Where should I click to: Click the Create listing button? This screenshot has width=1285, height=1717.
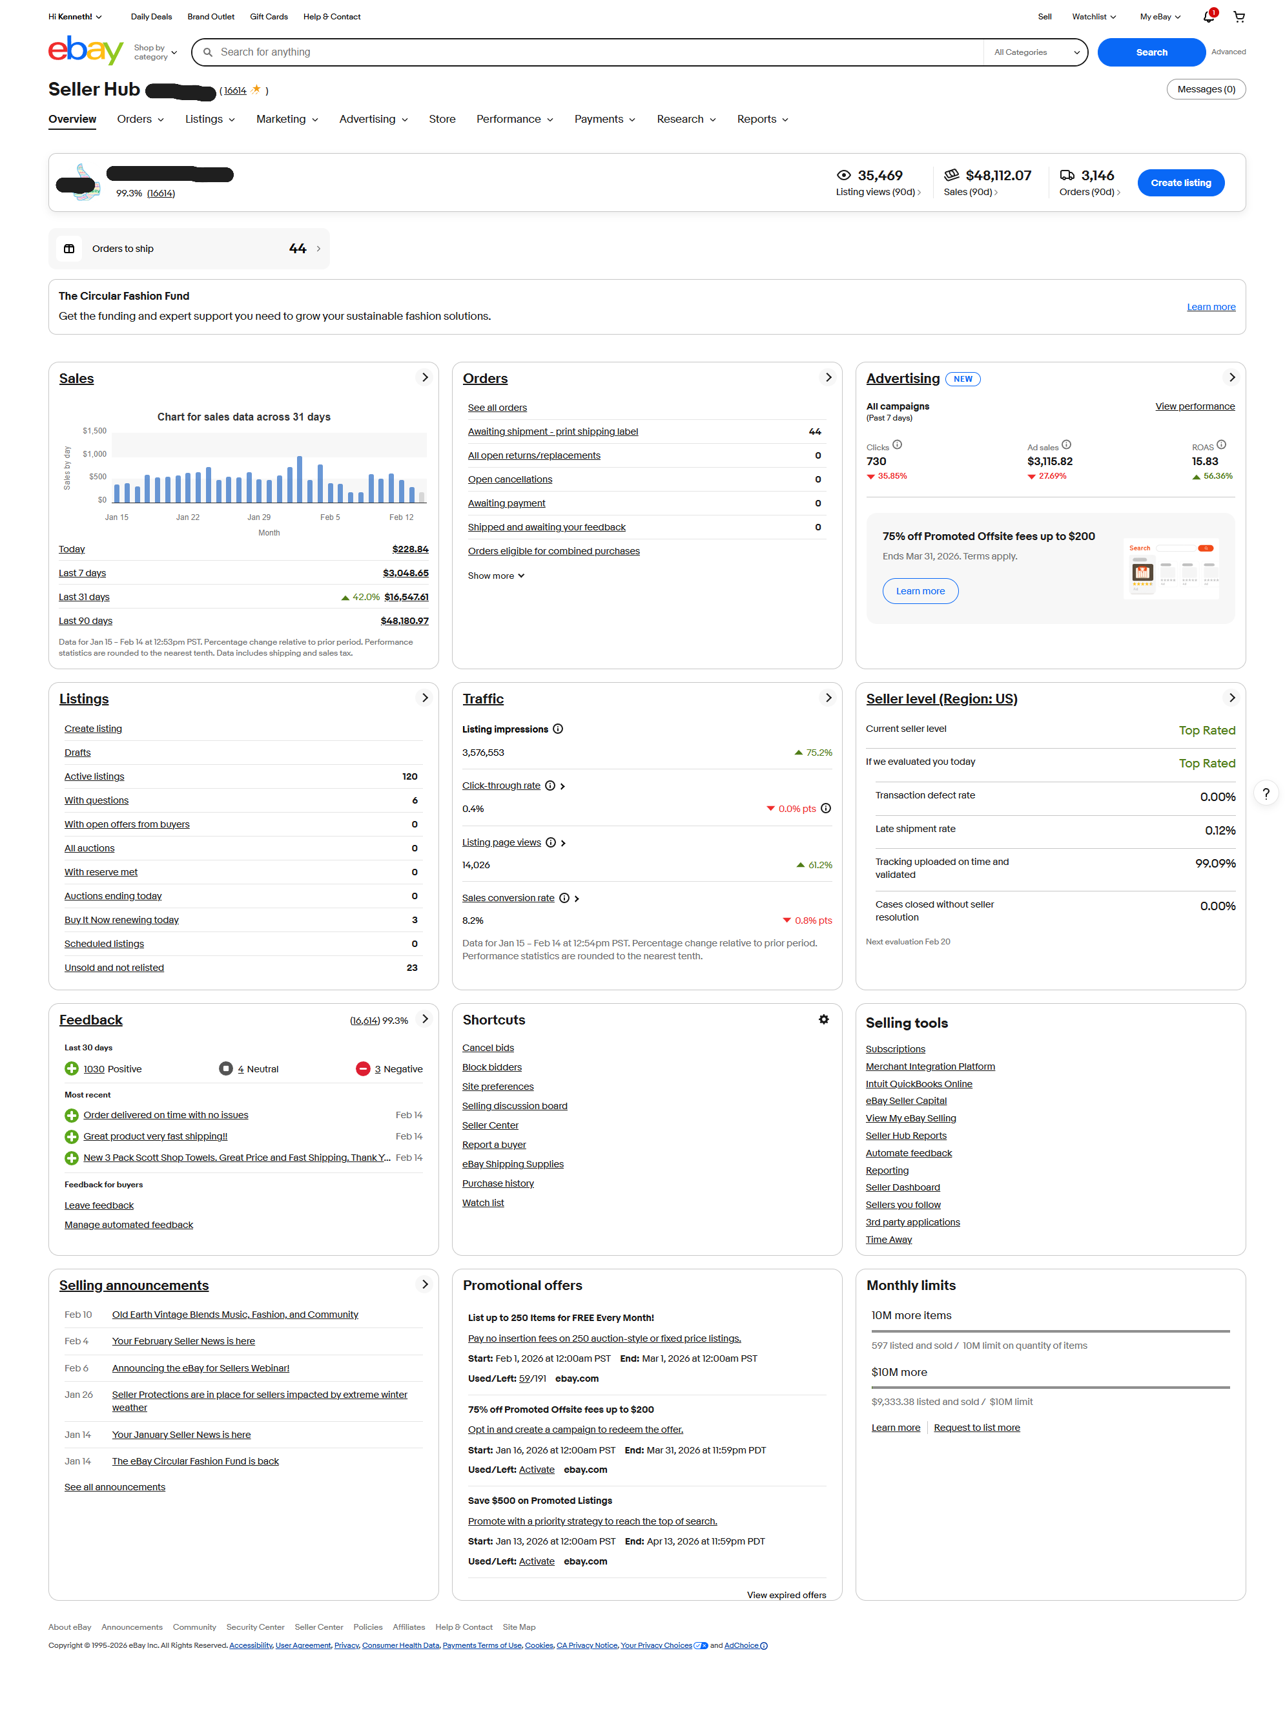(1180, 182)
